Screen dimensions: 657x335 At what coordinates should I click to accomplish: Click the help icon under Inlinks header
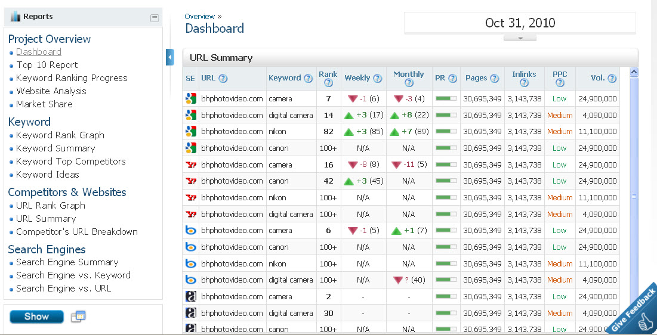click(x=524, y=83)
